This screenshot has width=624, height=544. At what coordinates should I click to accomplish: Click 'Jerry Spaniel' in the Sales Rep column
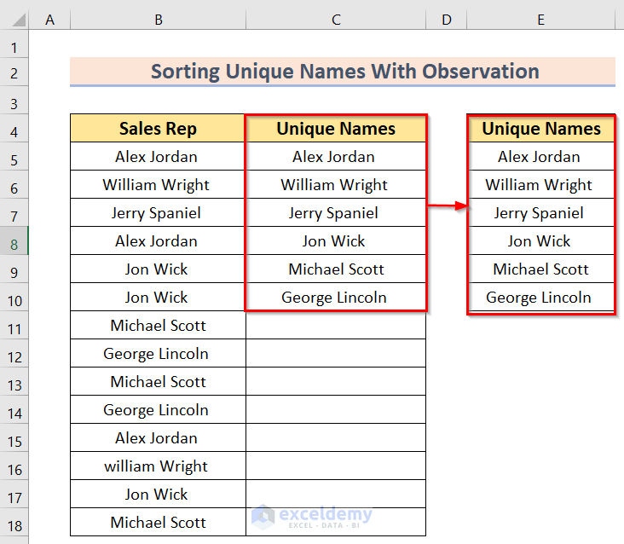pos(158,213)
